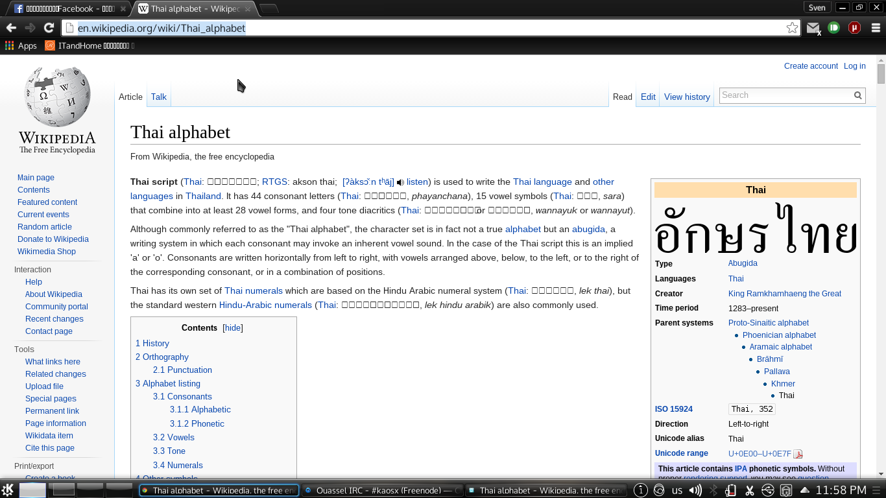886x498 pixels.
Task: Collapse contents using the hide link
Action: pos(232,328)
